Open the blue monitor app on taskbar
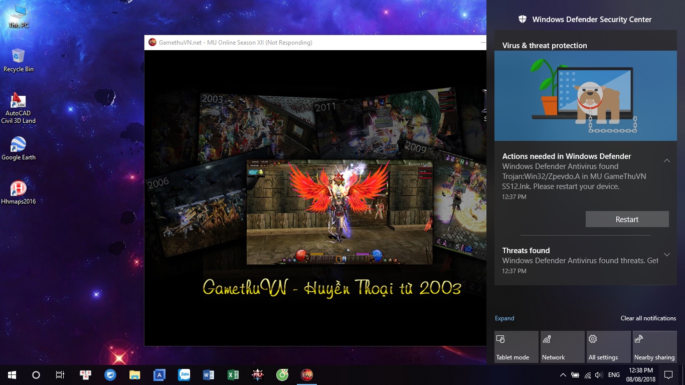Viewport: 685px width, 385px height. (110, 374)
